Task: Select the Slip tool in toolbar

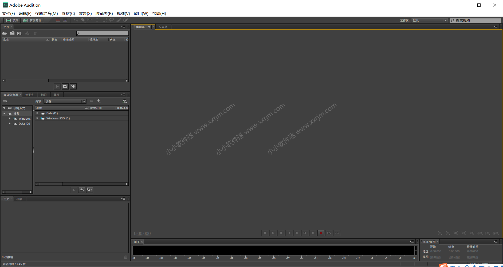Action: coord(90,20)
